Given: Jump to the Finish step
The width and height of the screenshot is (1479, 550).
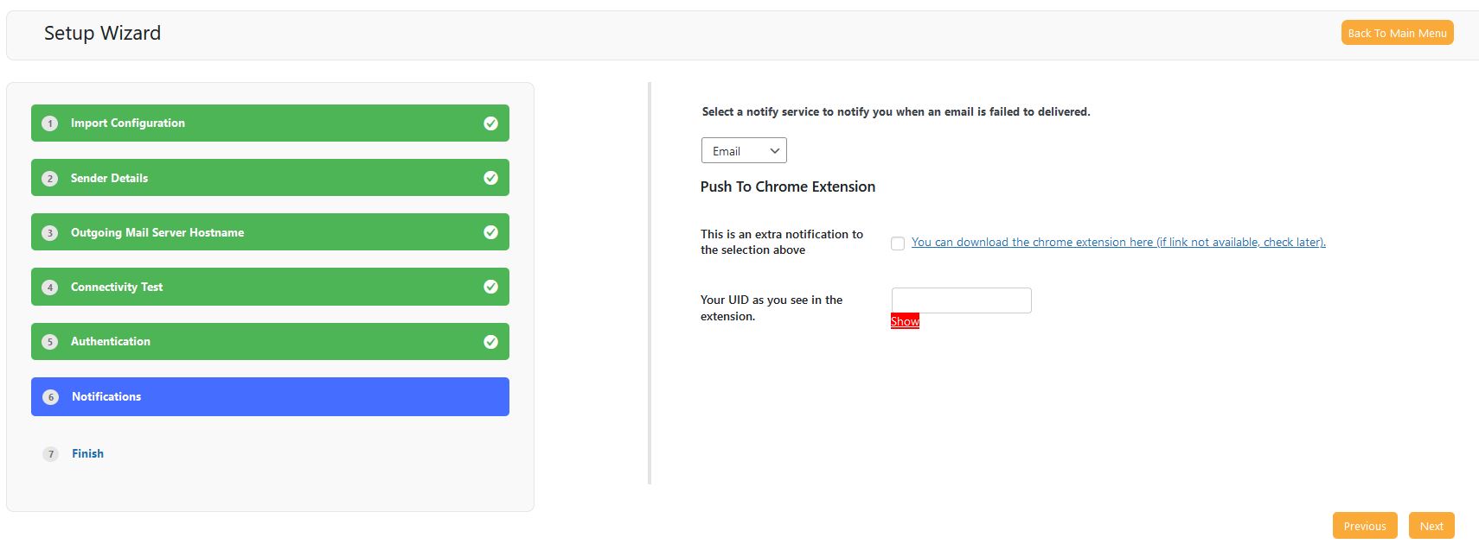Looking at the screenshot, I should tap(87, 453).
